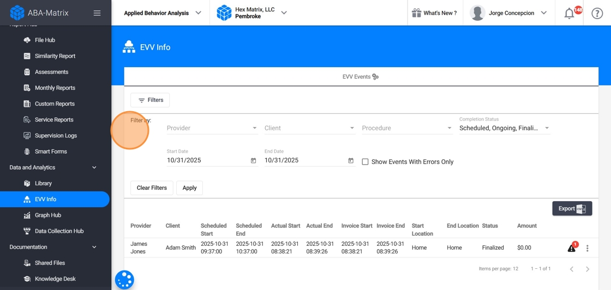This screenshot has height=290, width=611.
Task: Collapse the Data and Analytics section
Action: click(x=94, y=167)
